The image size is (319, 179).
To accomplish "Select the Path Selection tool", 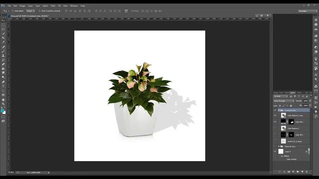I will point(3,90).
